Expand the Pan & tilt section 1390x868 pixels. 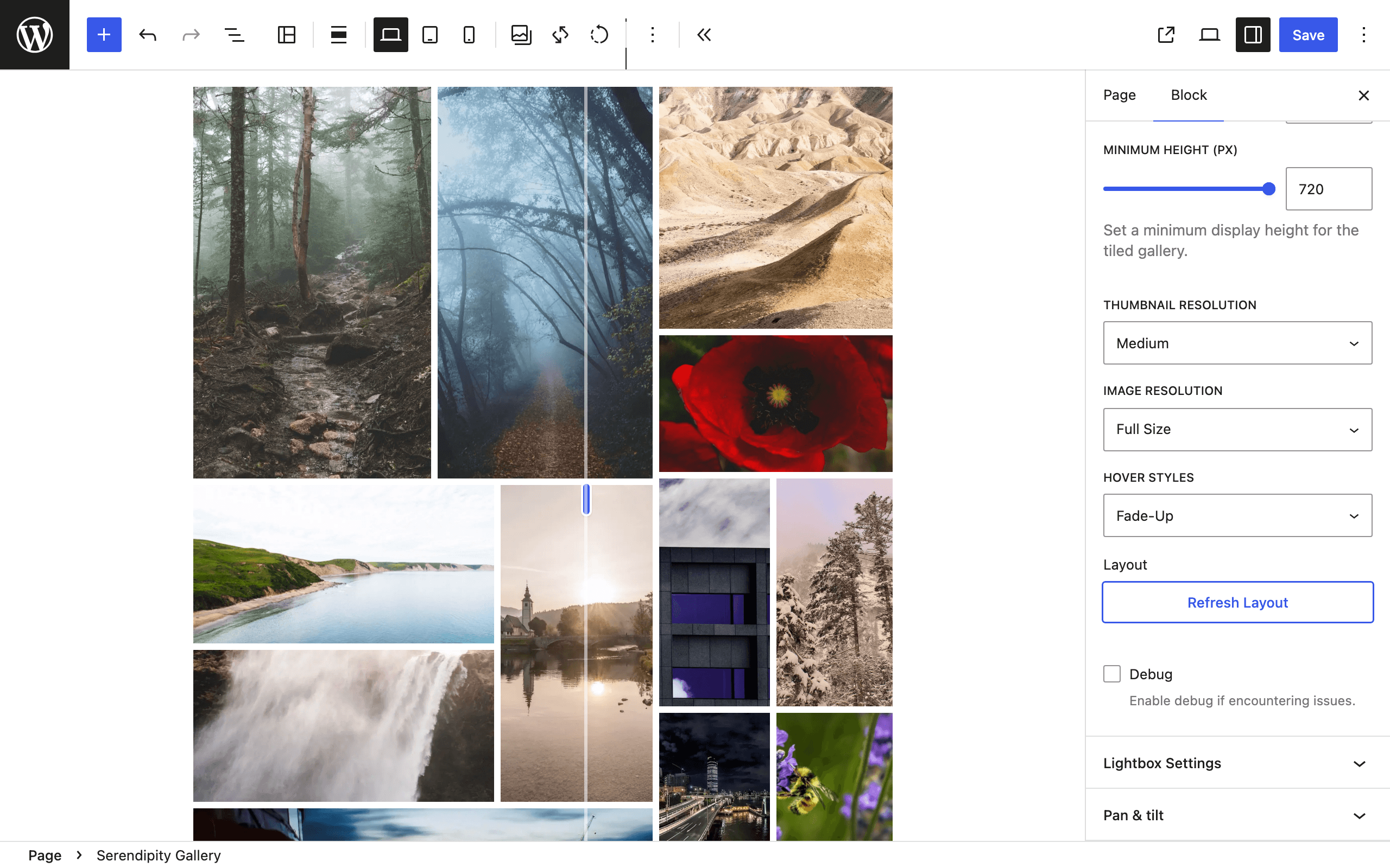[x=1238, y=815]
